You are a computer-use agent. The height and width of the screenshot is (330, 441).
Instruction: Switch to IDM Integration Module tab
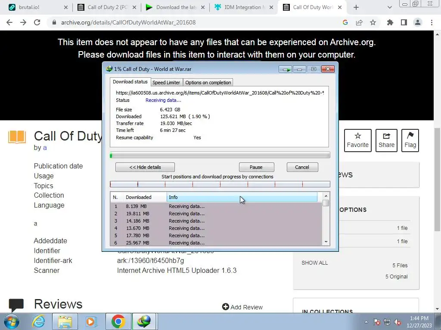click(243, 7)
